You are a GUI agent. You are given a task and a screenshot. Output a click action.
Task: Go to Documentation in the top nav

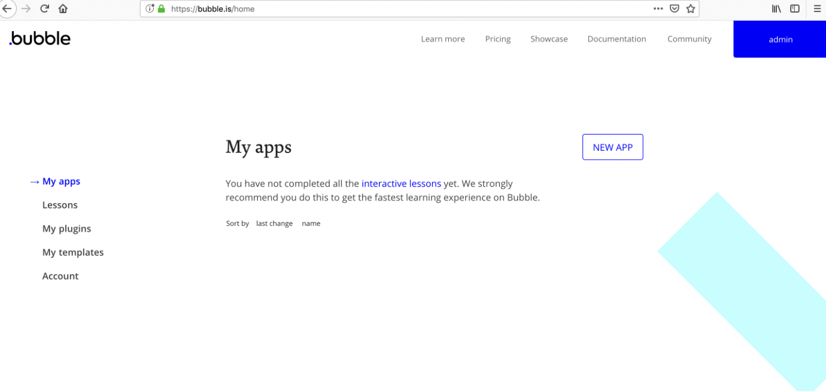coord(617,39)
